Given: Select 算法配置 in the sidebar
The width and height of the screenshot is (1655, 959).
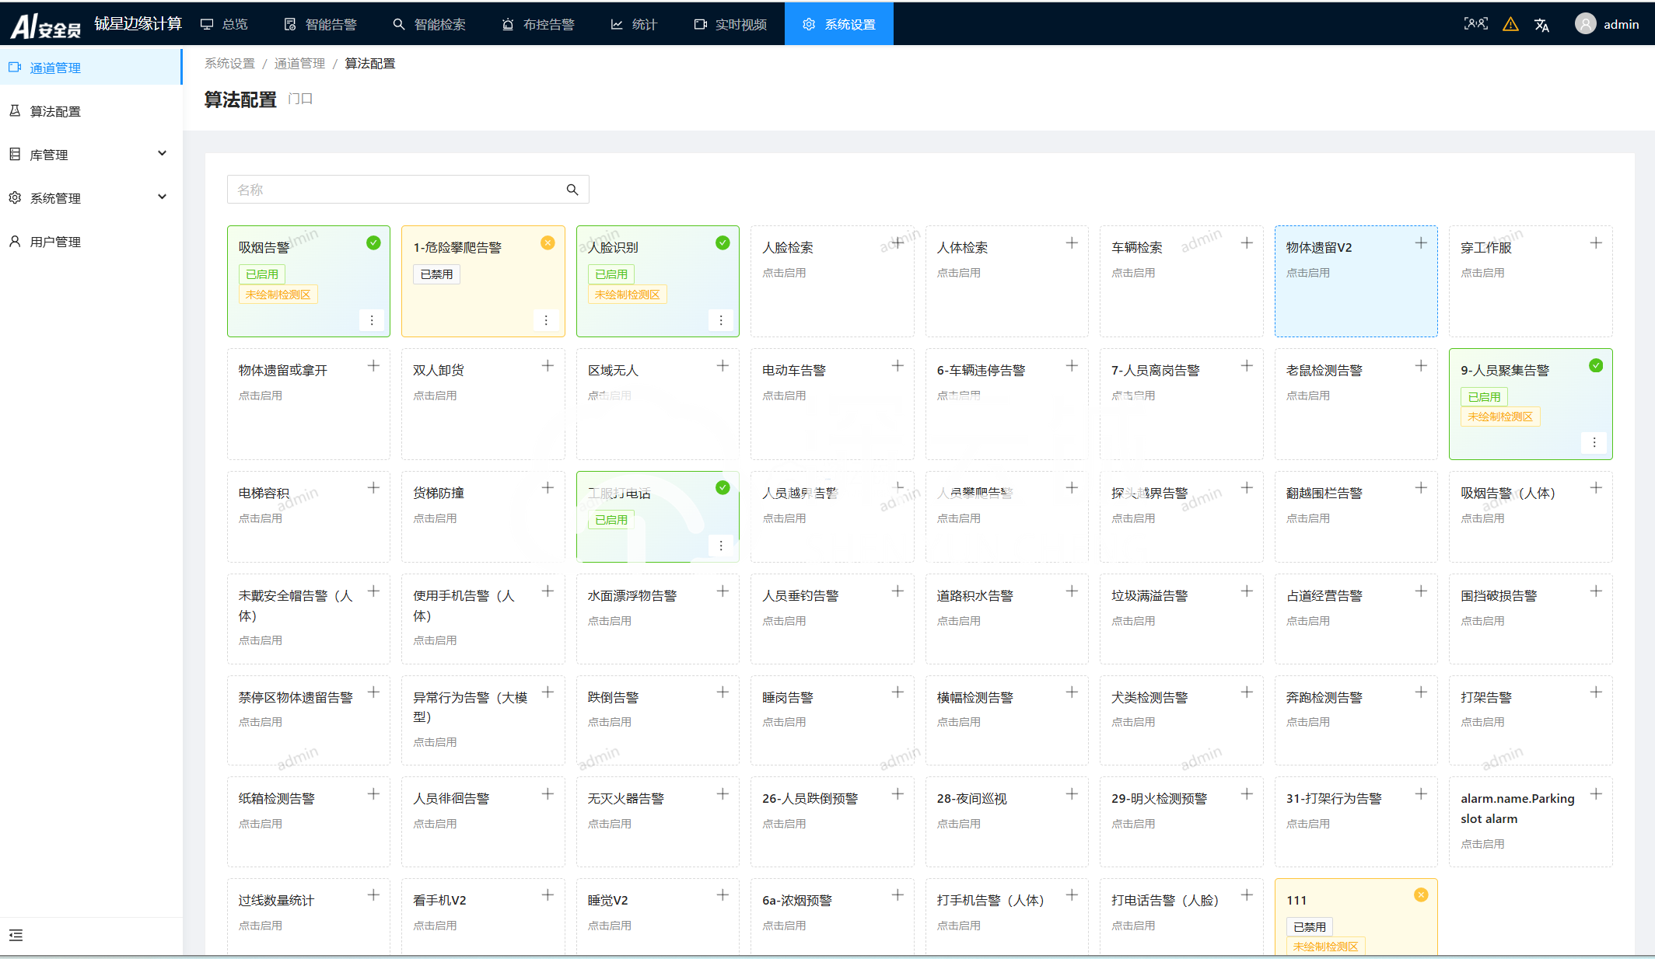Looking at the screenshot, I should tap(91, 110).
